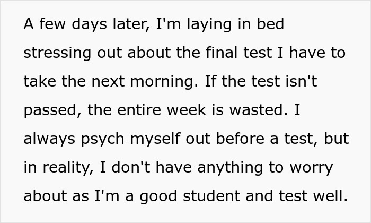Viewport: 371px width, 223px height.
Task: Place cursor on the word "passed"
Action: 49,110
